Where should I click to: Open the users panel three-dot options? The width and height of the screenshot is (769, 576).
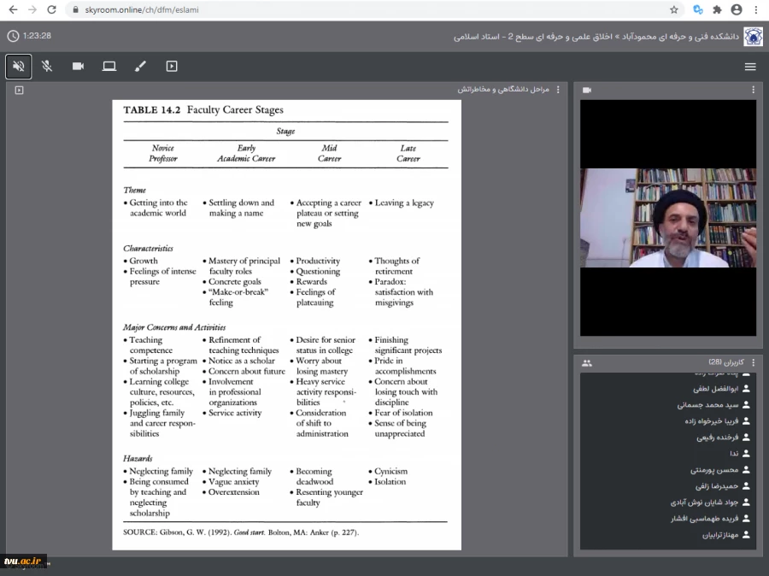click(x=753, y=362)
